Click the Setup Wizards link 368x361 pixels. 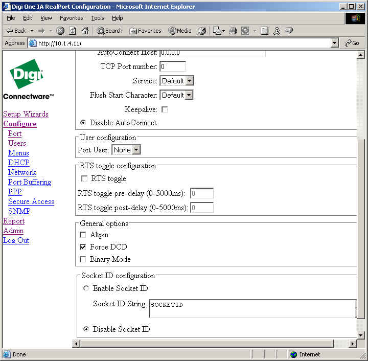(x=26, y=114)
